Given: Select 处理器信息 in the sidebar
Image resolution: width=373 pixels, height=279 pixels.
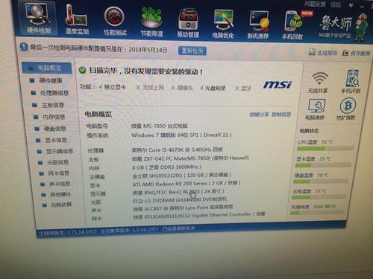Looking at the screenshot, I should click(50, 93).
